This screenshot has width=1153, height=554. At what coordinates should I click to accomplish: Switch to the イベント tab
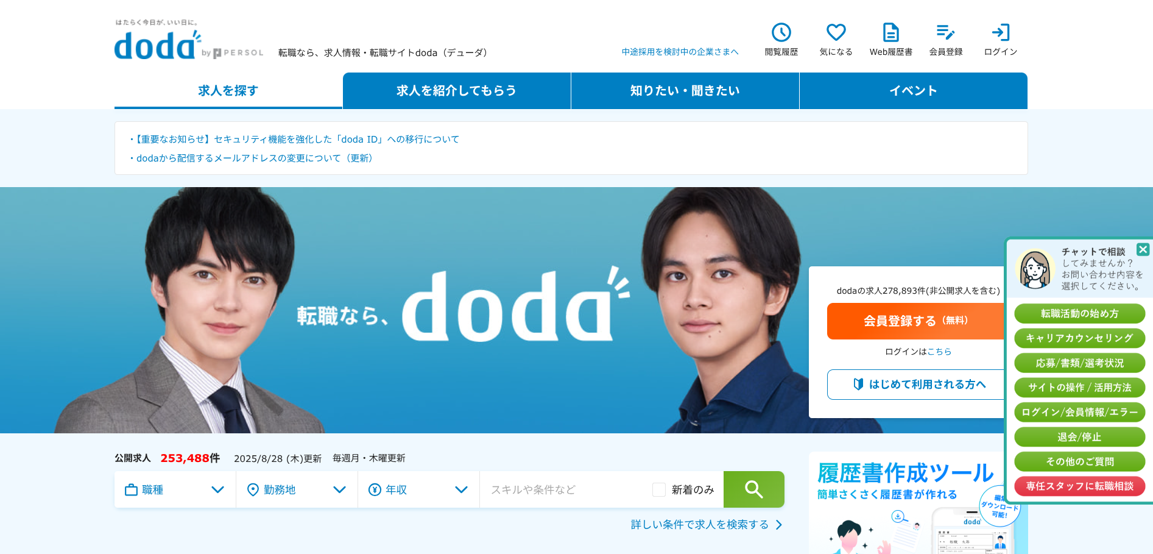[x=913, y=91]
